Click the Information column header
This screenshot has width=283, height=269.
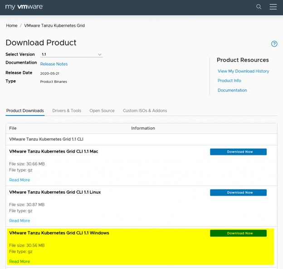[143, 128]
